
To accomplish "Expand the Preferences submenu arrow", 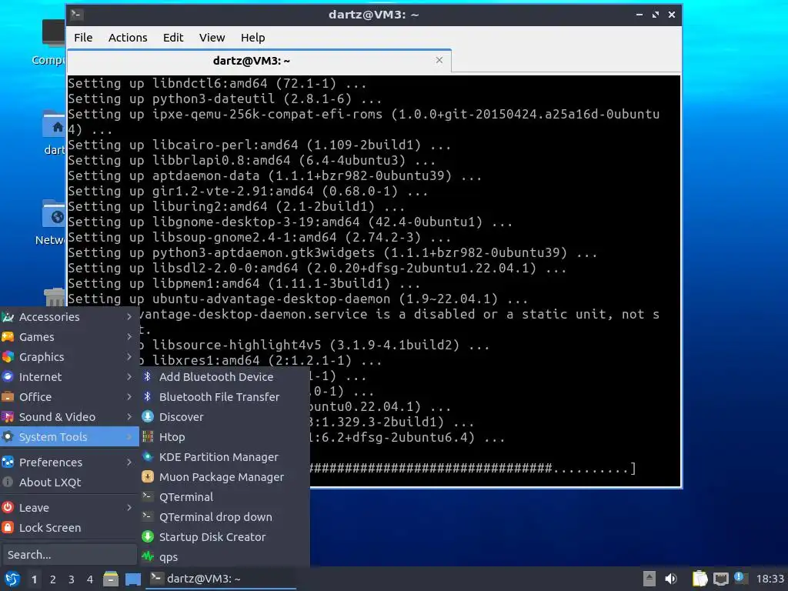I will coord(129,462).
